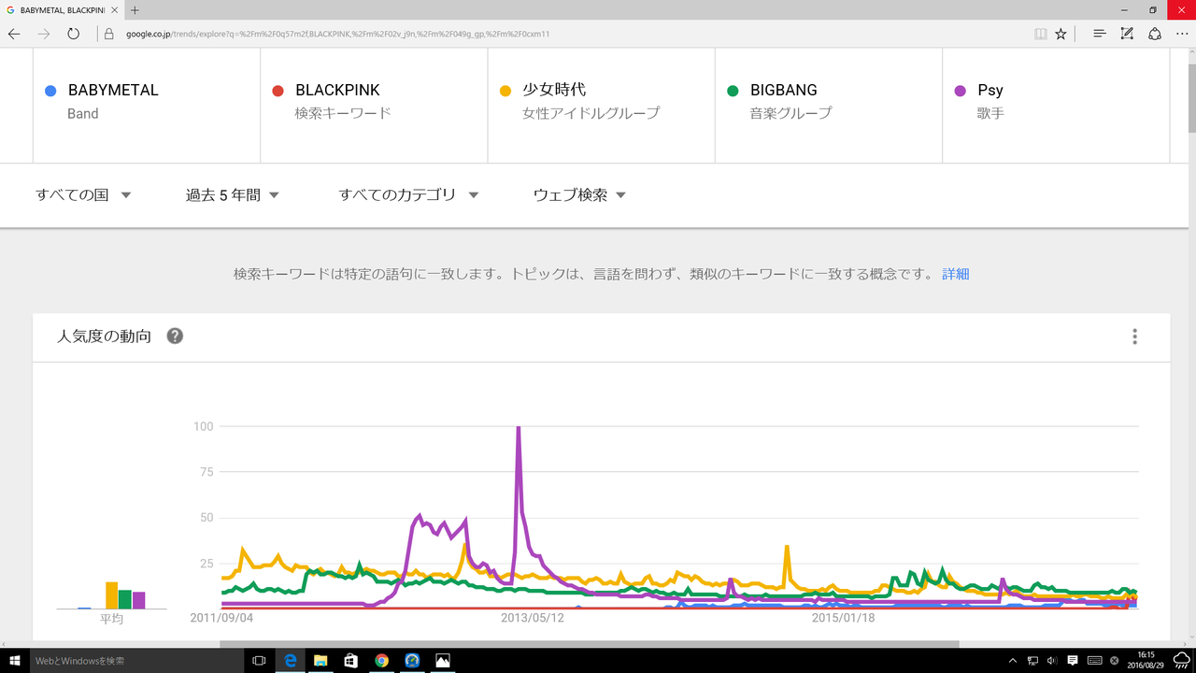Open File Explorer from taskbar
Image resolution: width=1196 pixels, height=673 pixels.
point(320,660)
